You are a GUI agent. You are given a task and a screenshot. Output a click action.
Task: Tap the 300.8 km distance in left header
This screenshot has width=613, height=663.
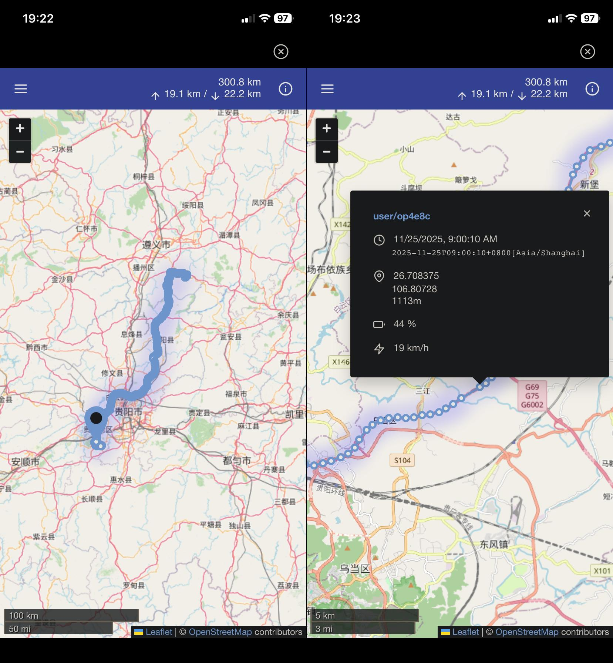pyautogui.click(x=239, y=82)
